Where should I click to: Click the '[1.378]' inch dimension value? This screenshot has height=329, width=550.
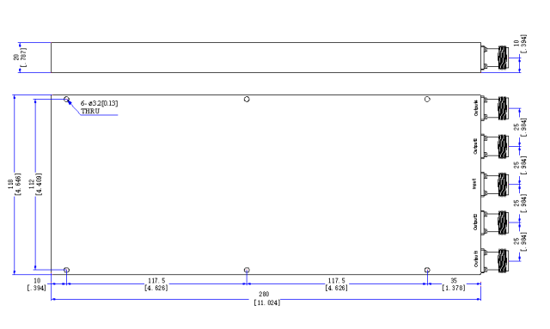click(454, 288)
